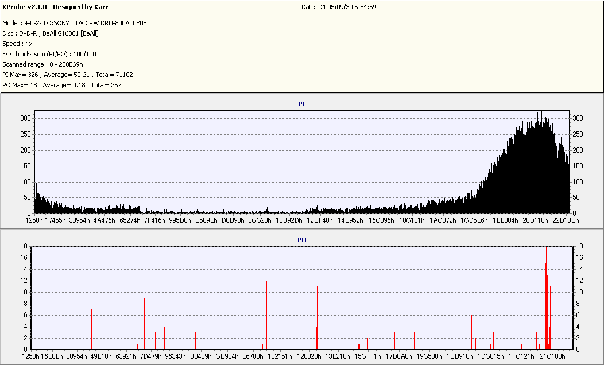Viewport: 604px width, 365px height.
Task: Click PO chart x-axis label 'E6708h'
Action: [x=253, y=356]
